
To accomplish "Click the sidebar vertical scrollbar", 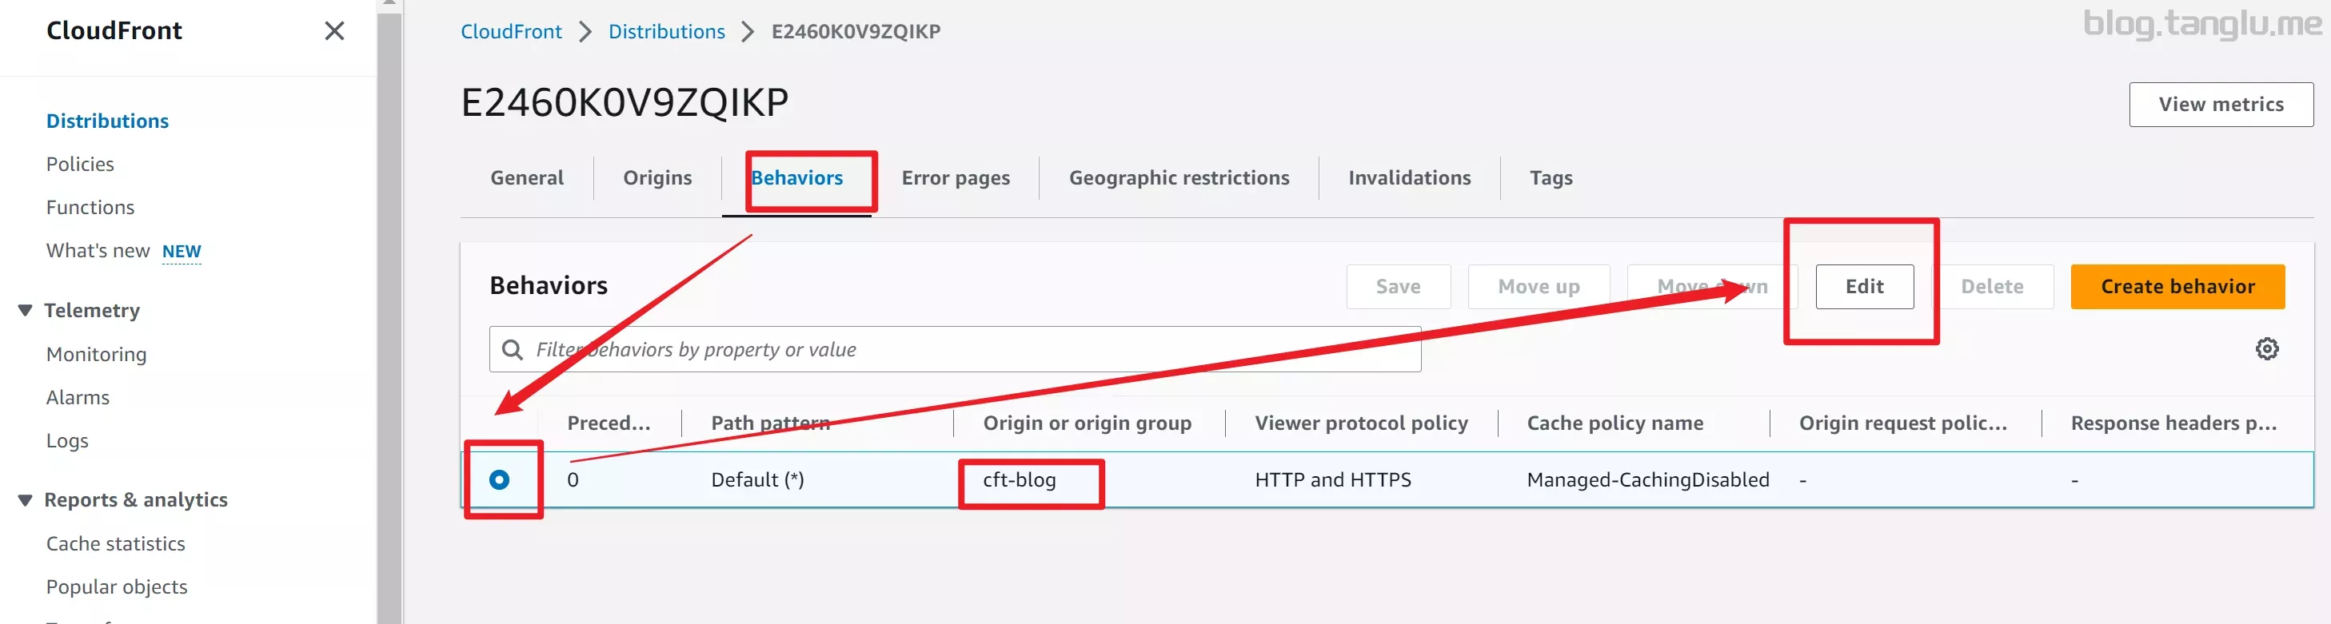I will [389, 312].
